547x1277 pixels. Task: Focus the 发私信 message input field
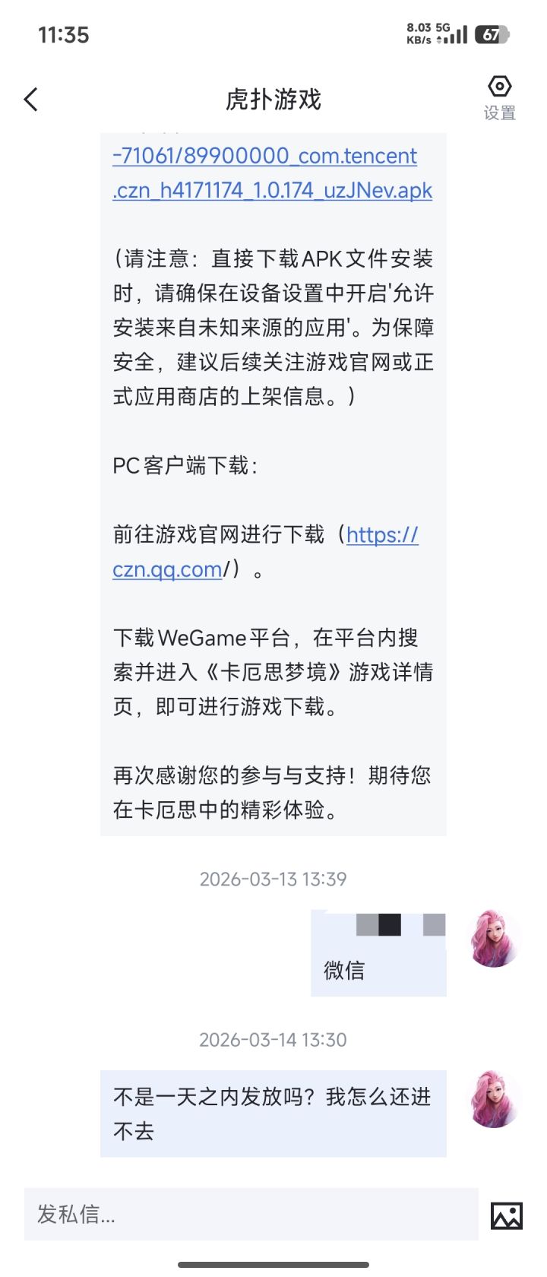point(251,1214)
